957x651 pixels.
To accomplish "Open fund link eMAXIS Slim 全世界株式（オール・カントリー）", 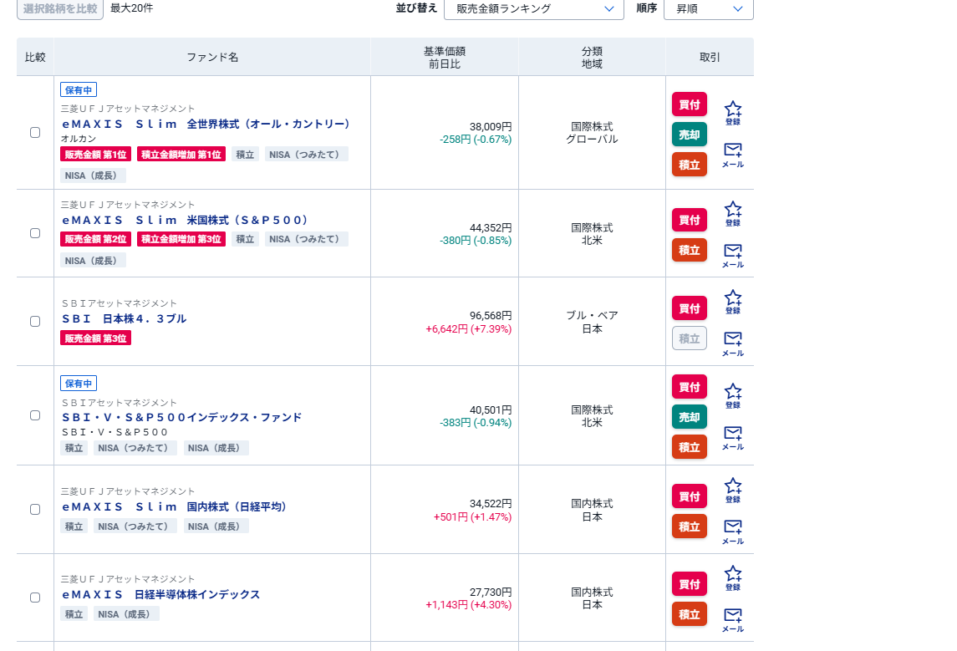I will coord(206,124).
